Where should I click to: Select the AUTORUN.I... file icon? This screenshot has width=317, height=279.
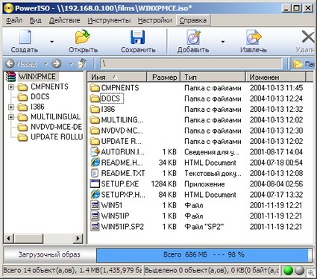pos(95,152)
